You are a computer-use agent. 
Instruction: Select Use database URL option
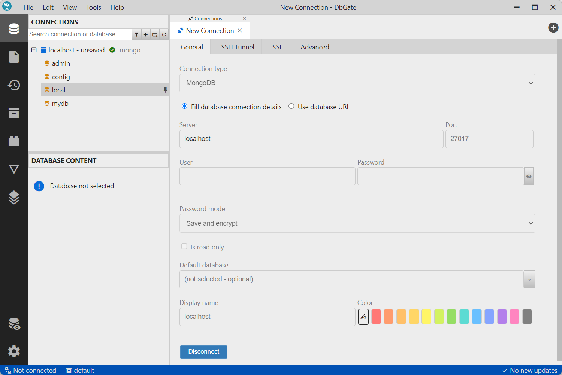291,106
